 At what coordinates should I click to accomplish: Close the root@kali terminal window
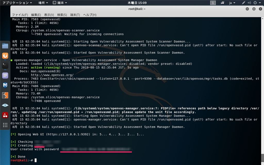[x=260, y=9]
